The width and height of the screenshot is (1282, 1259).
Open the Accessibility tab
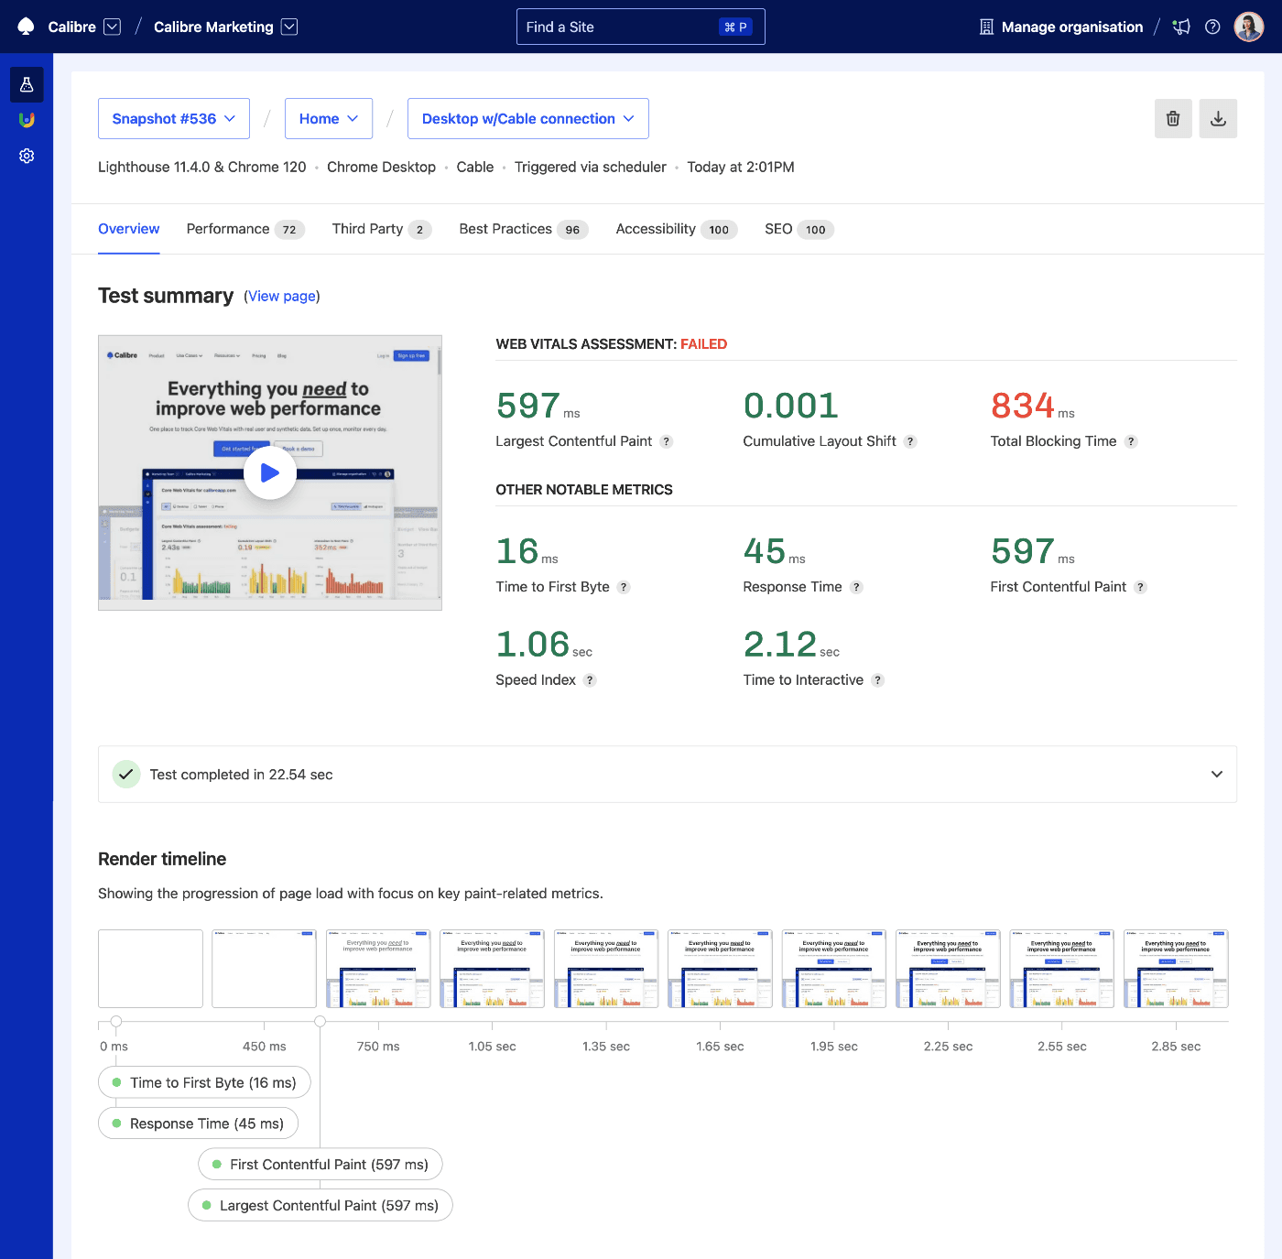pyautogui.click(x=655, y=229)
